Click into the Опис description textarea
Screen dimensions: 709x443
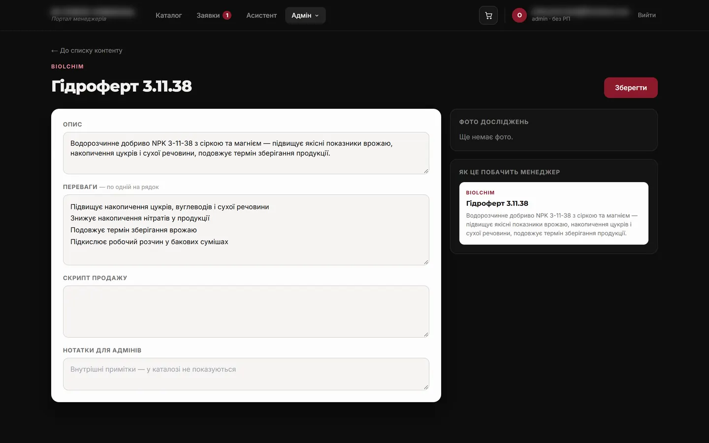coord(246,153)
